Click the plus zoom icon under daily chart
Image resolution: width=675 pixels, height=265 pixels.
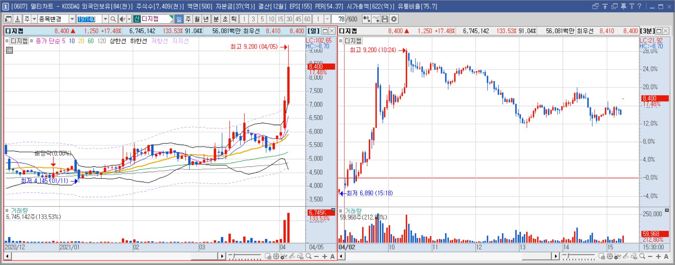coord(325,257)
